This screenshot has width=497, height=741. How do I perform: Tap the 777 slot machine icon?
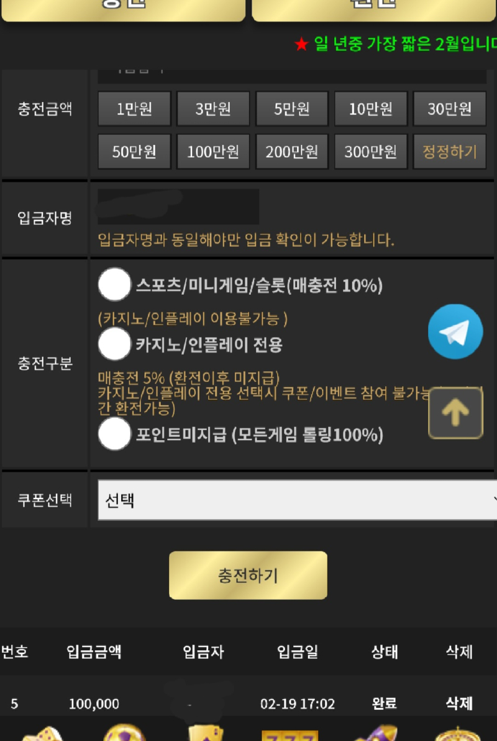click(x=290, y=735)
